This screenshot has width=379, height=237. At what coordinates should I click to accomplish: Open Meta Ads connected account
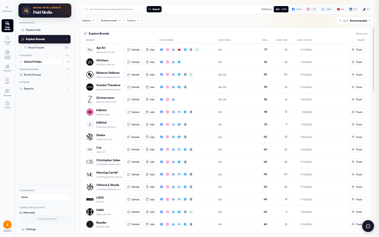click(29, 213)
